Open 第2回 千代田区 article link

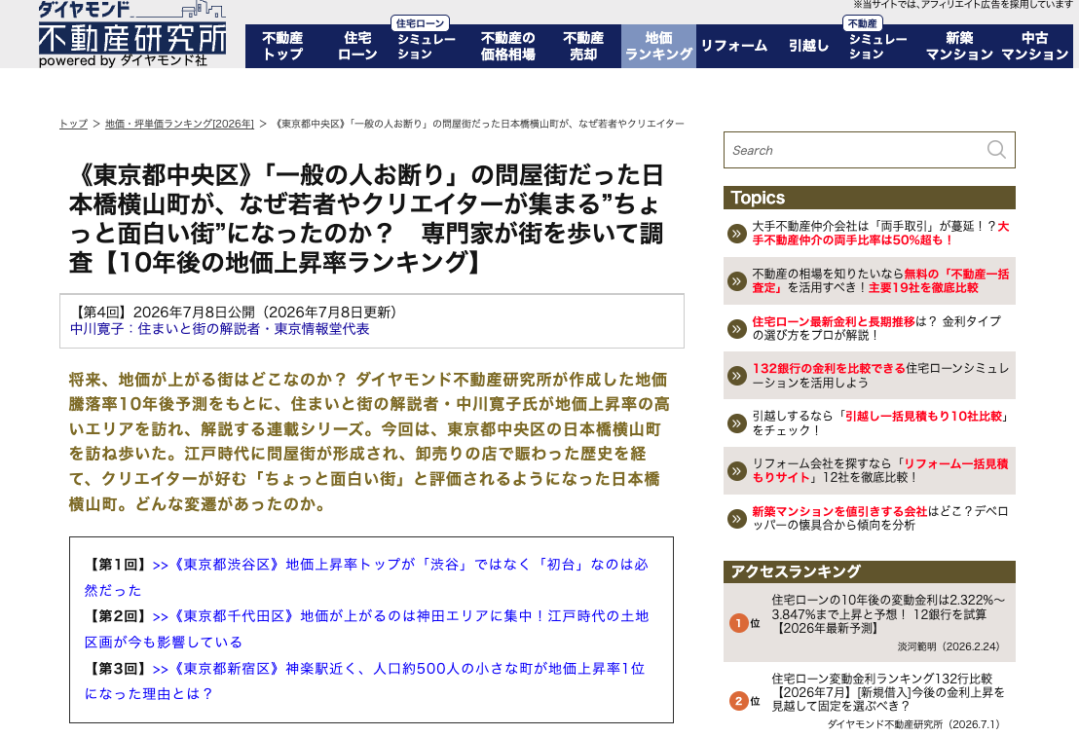point(366,629)
